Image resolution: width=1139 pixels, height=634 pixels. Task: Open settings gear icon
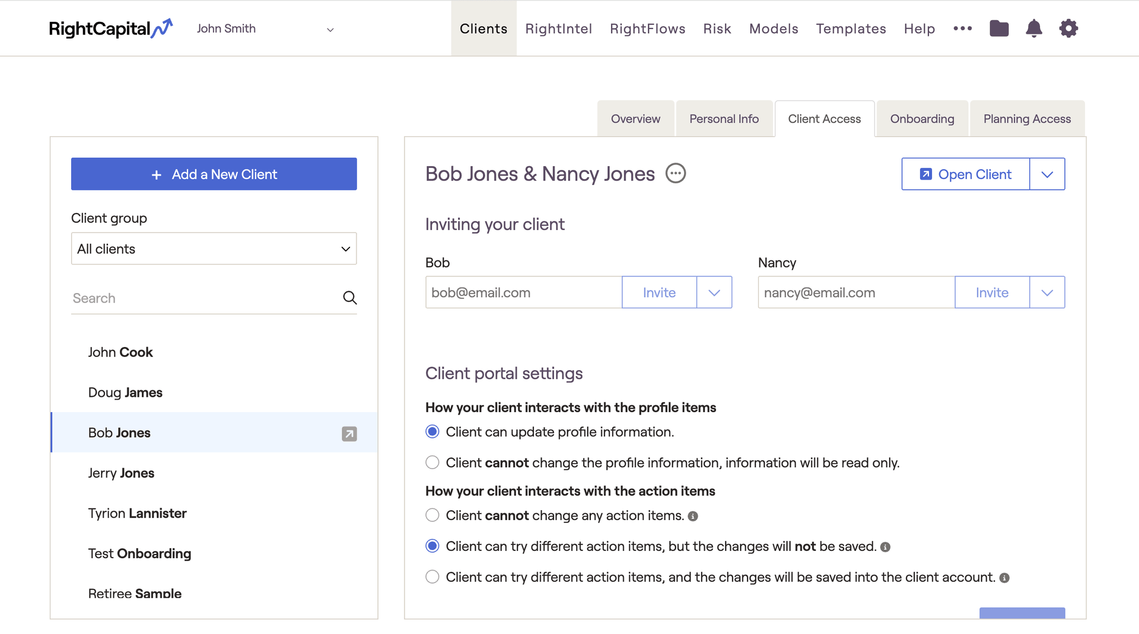1068,28
